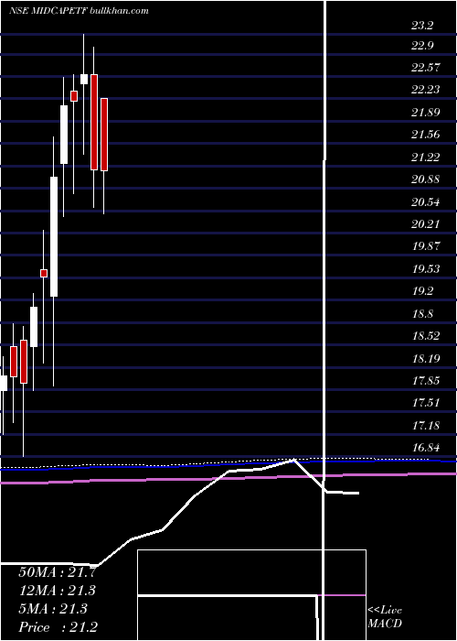The width and height of the screenshot is (457, 641).
Task: Click the 19.2 price label
Action: [x=422, y=291]
